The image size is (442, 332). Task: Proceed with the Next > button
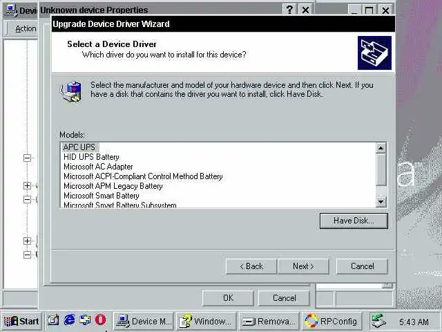tap(303, 266)
